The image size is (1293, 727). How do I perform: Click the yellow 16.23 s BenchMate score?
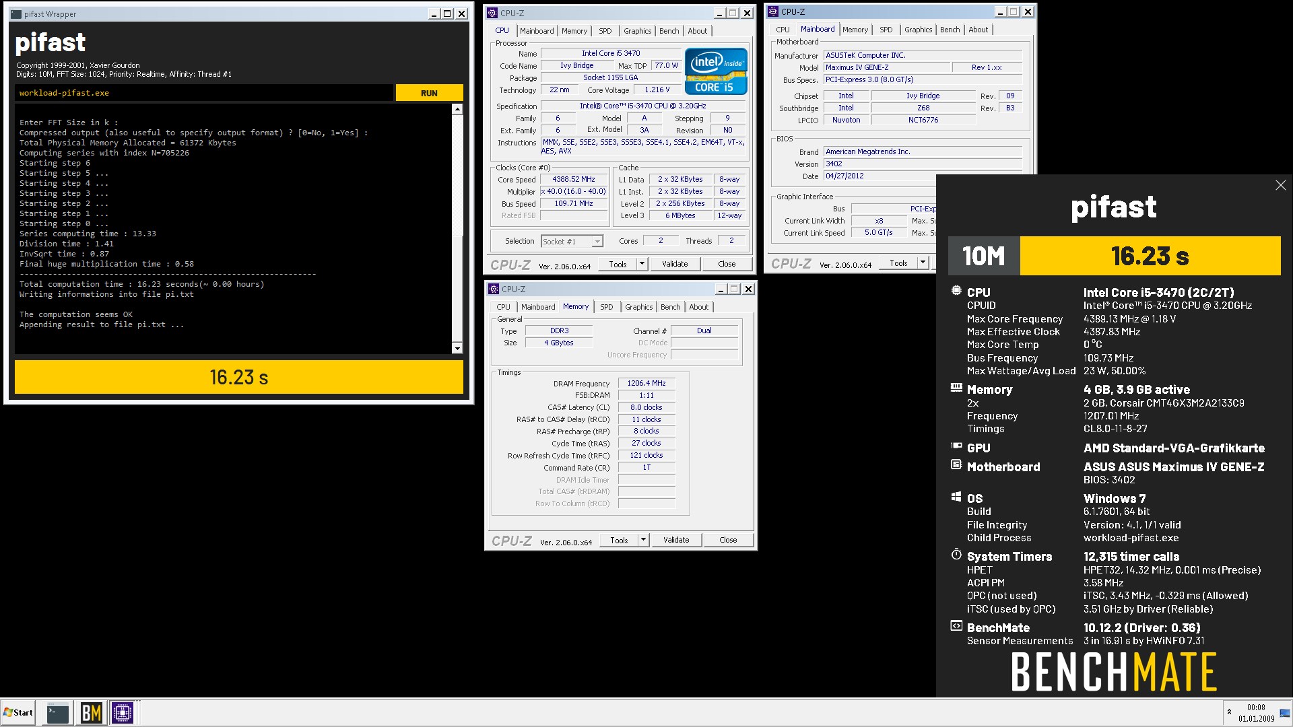point(1150,256)
